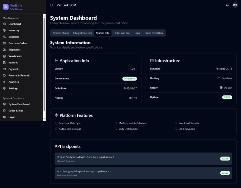
Task: Click the CDN Distribution feature label
Action: coord(128,129)
